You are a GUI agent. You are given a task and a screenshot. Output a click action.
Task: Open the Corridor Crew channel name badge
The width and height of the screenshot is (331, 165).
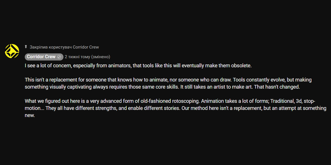click(44, 57)
